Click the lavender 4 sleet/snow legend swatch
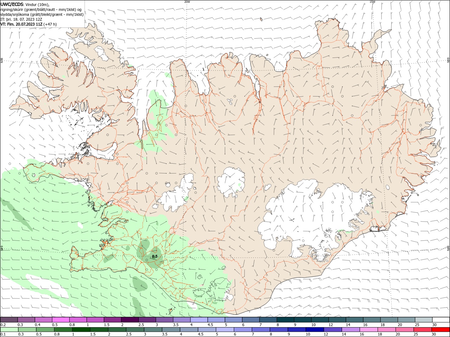450x337 pixels. (199, 320)
